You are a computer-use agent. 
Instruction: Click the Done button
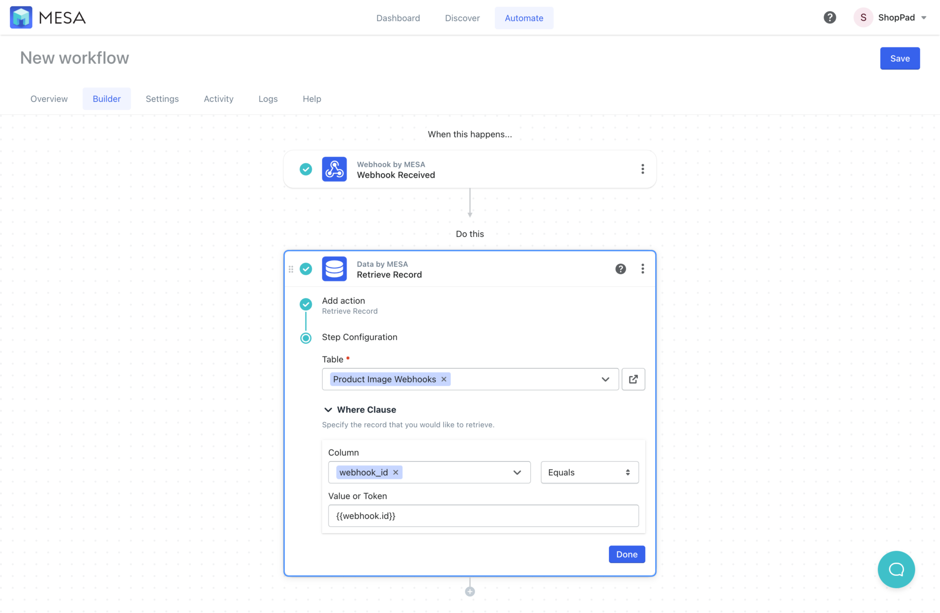point(627,554)
